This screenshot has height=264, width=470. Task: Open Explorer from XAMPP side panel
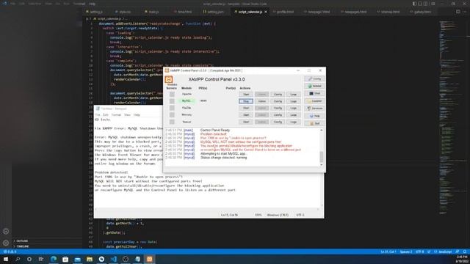click(314, 101)
